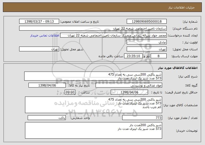Click the item specifications box containing 'کم چرب باشد'

[x=93, y=105]
